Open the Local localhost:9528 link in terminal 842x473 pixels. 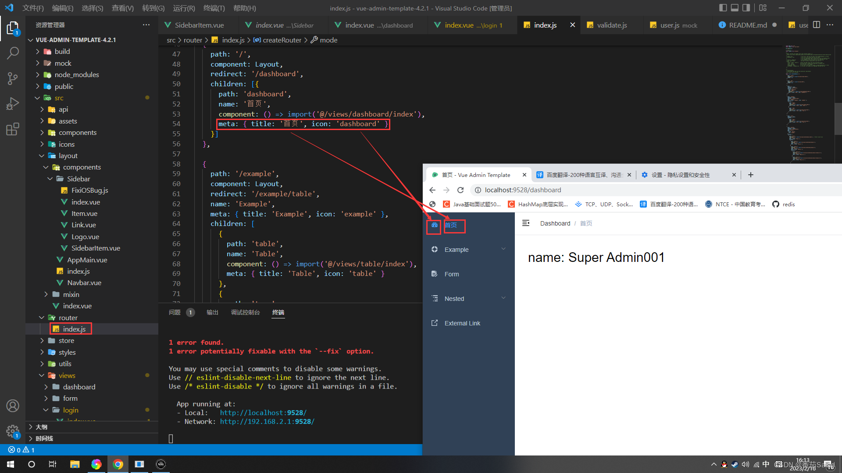tap(263, 413)
